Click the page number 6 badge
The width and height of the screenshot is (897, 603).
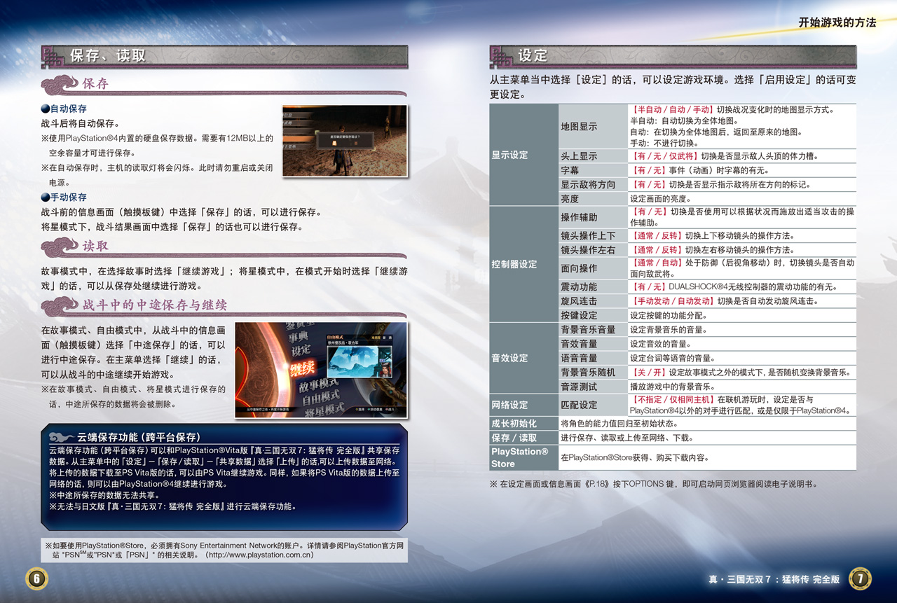pyautogui.click(x=36, y=578)
